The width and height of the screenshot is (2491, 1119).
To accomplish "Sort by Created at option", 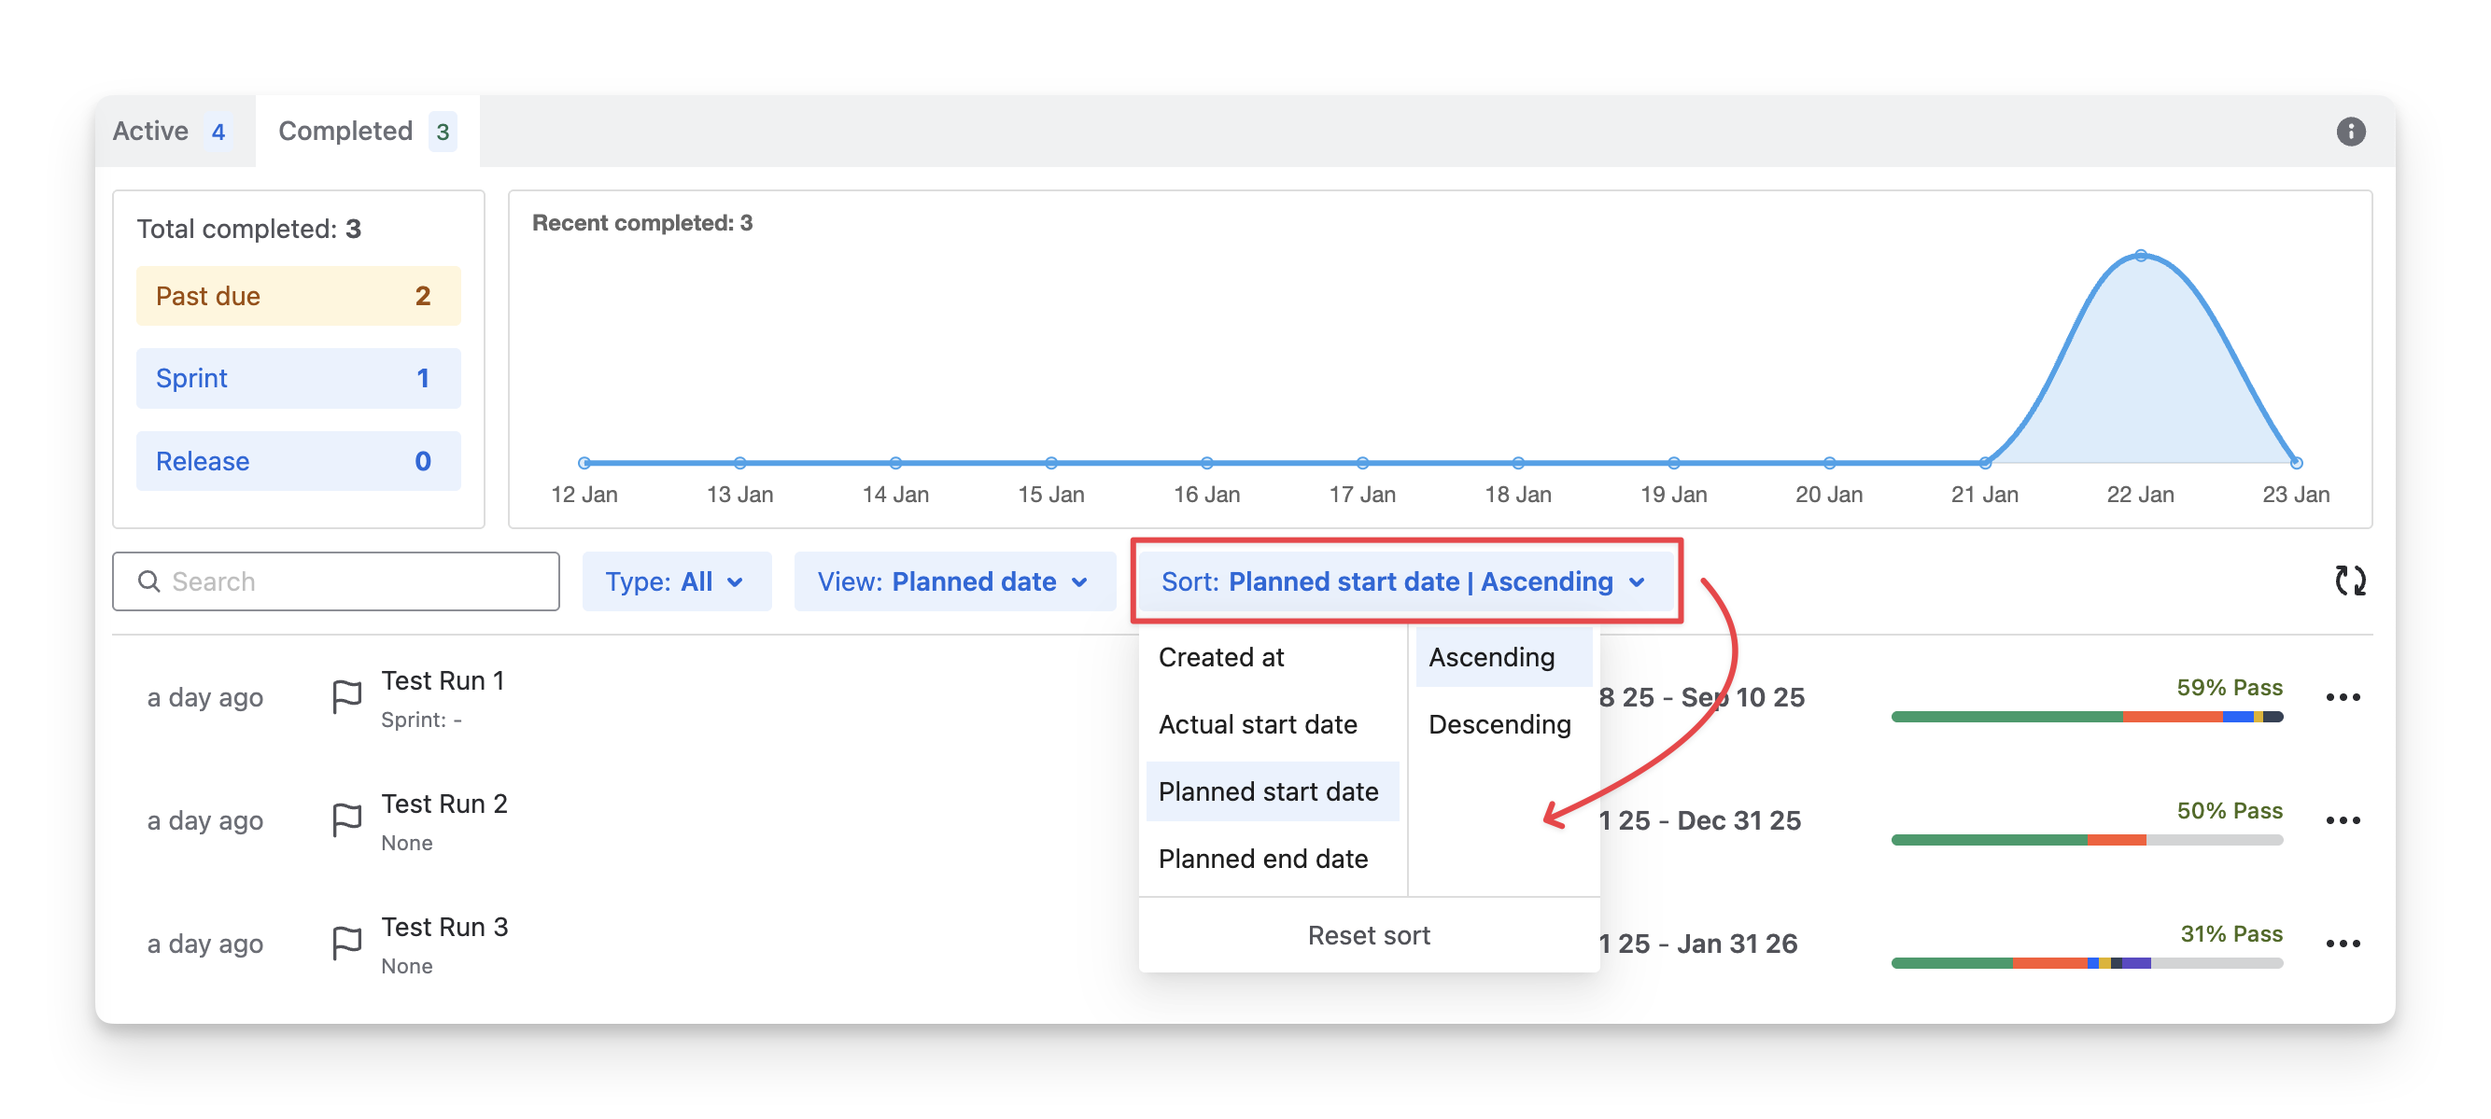I will pos(1221,657).
